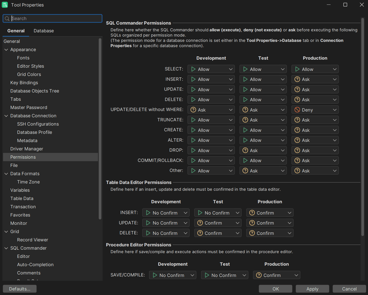Viewport: 368px width, 295px height.
Task: Collapse the Appearance section
Action: tap(6, 49)
